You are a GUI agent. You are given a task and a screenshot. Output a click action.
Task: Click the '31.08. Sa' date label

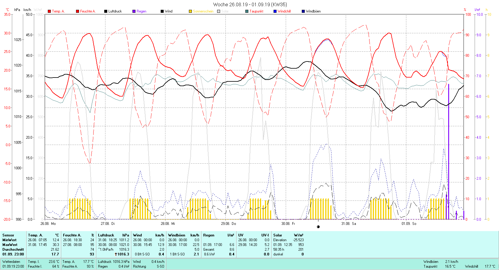coord(348,224)
